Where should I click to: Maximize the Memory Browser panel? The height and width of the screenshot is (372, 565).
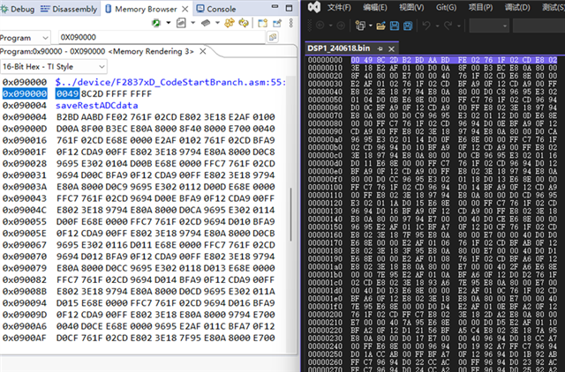tap(289, 8)
